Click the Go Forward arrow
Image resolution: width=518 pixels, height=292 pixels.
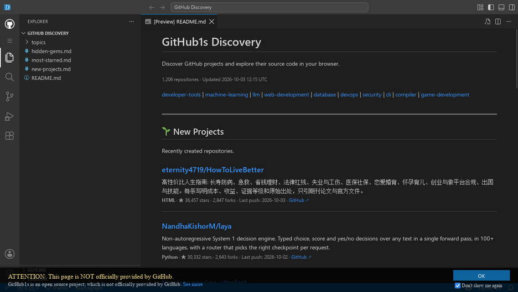pos(162,7)
